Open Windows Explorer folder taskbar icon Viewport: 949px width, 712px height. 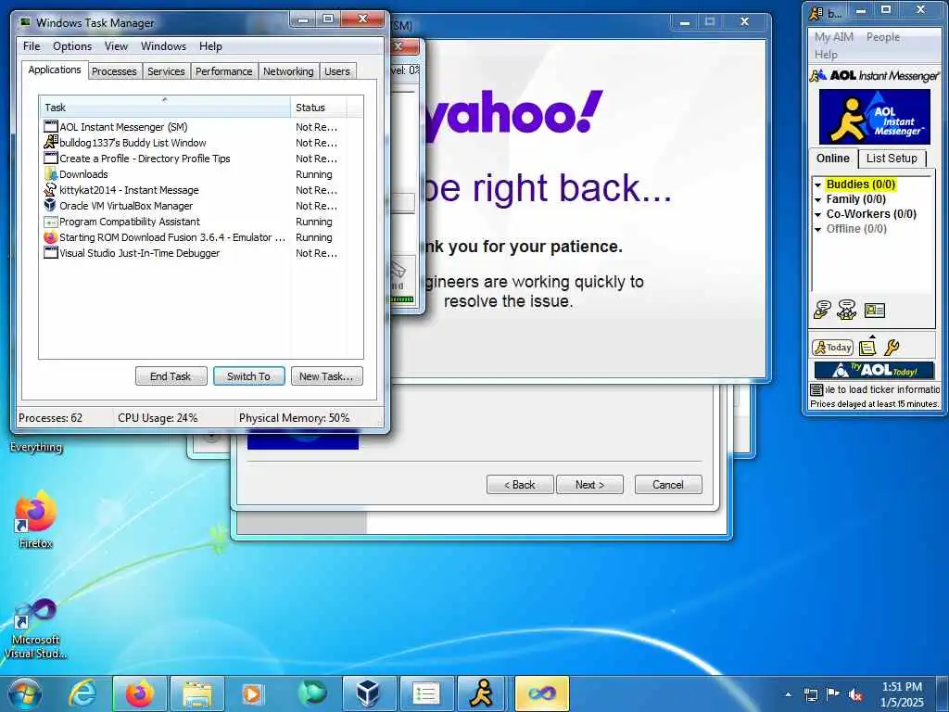point(197,693)
